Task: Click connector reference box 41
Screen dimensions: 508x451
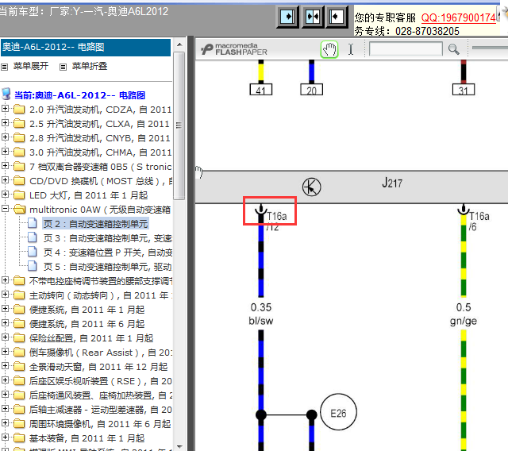Action: click(x=261, y=90)
